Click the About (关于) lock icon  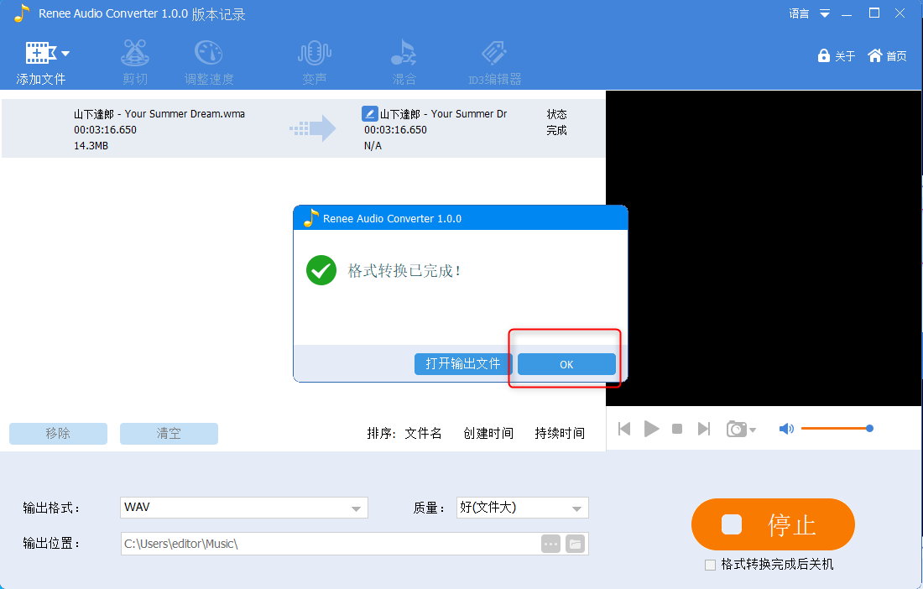click(x=823, y=56)
